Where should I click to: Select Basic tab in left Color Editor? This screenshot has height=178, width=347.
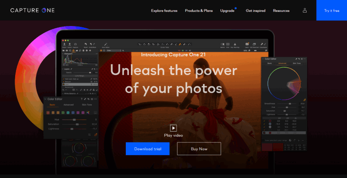(x=52, y=105)
